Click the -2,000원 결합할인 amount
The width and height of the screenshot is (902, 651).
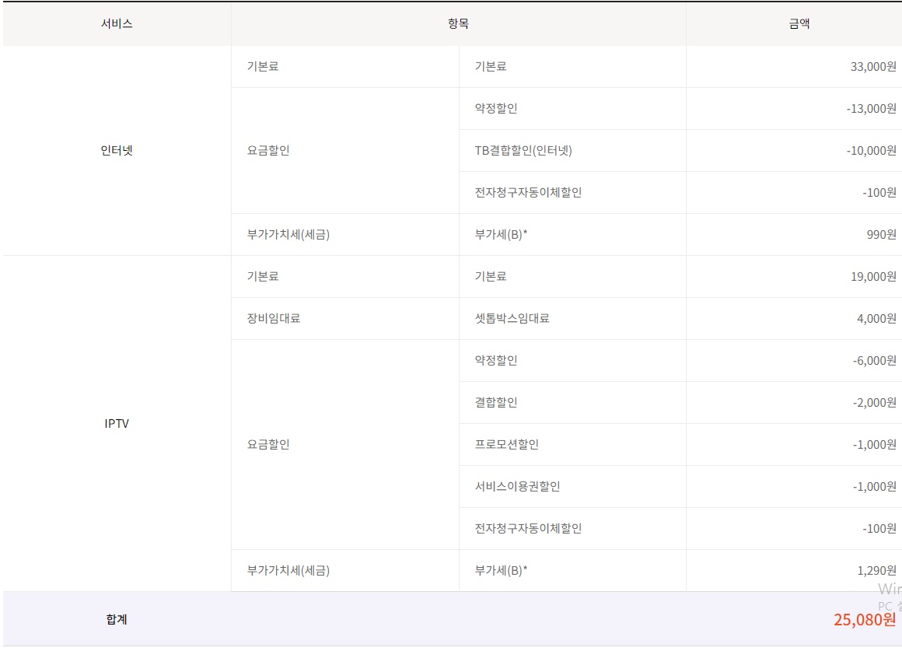pos(874,403)
